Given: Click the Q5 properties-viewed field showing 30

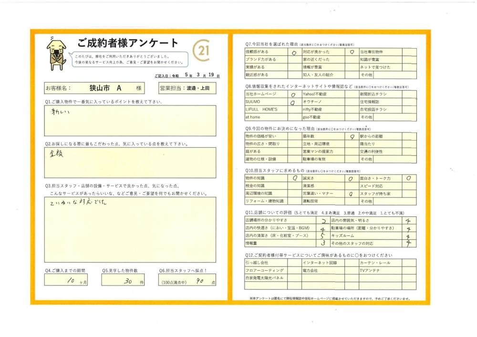Looking at the screenshot, I should click(x=123, y=280).
